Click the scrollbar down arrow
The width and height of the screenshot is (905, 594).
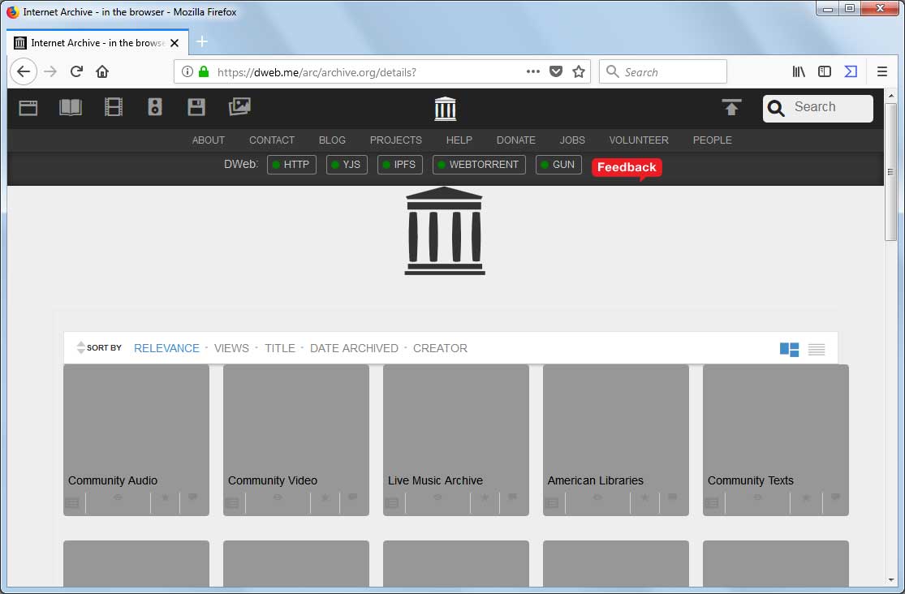[x=890, y=579]
